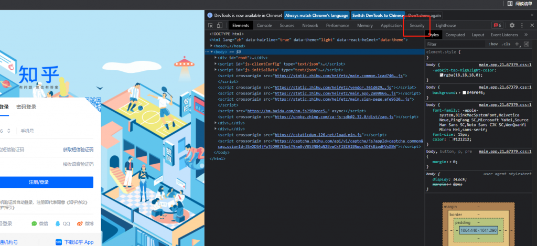537x246 pixels.
Task: Open the Network tab
Action: [x=310, y=25]
